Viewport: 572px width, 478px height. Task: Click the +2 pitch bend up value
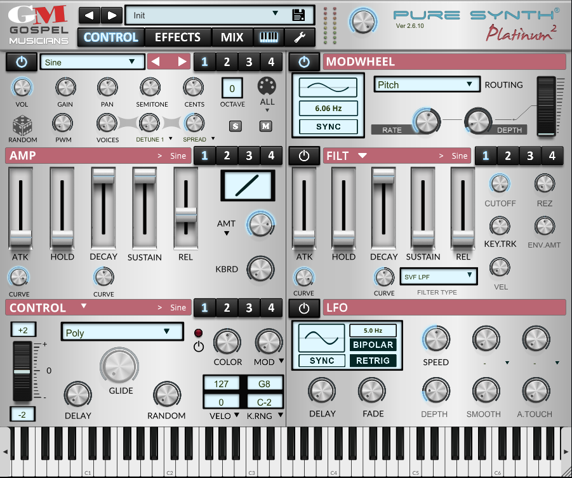point(23,330)
